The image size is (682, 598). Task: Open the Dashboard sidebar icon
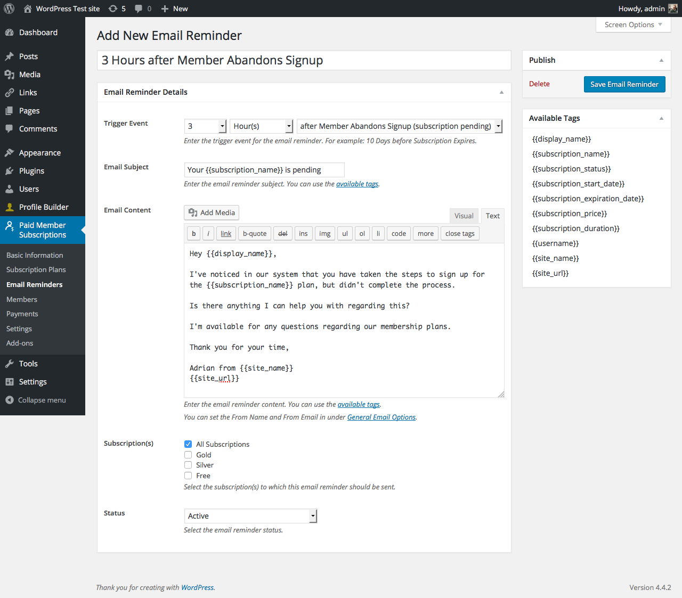[10, 32]
